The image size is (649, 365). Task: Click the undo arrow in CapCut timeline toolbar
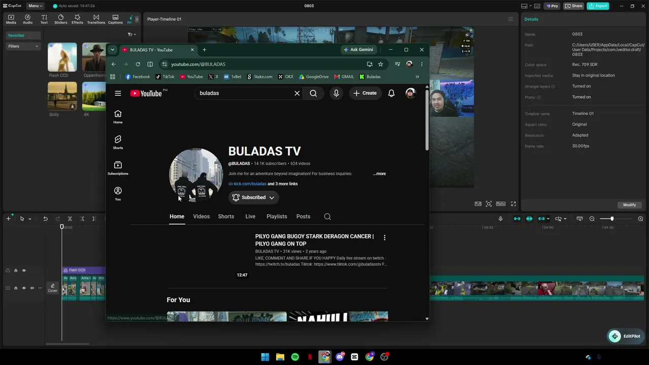click(45, 218)
